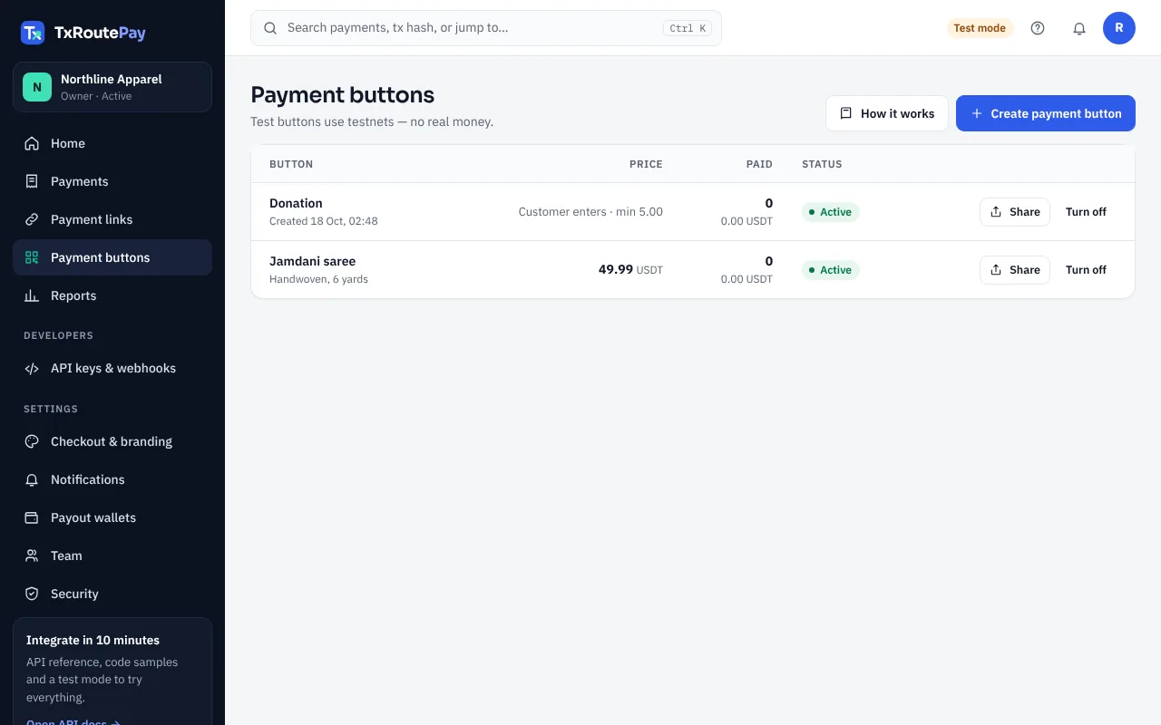Screen dimensions: 1161x725
Task: Click the book icon in How it works
Action: (846, 113)
